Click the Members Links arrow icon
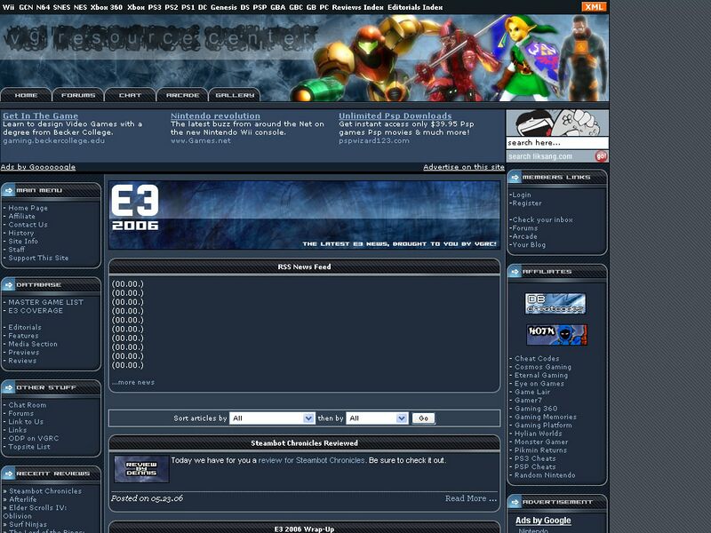Screen dimensions: 711x533 (515, 178)
